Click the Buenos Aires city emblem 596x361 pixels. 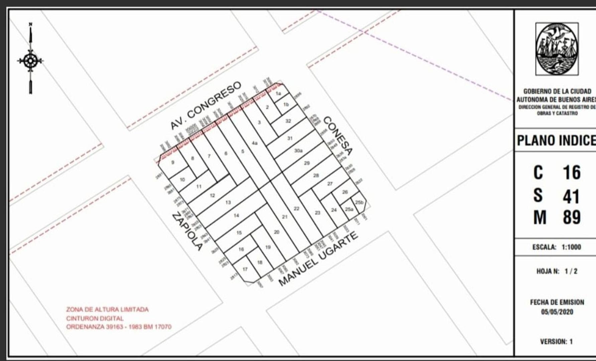(x=557, y=49)
